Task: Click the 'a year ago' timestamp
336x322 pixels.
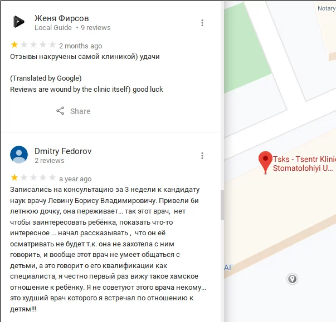Action: pos(75,179)
